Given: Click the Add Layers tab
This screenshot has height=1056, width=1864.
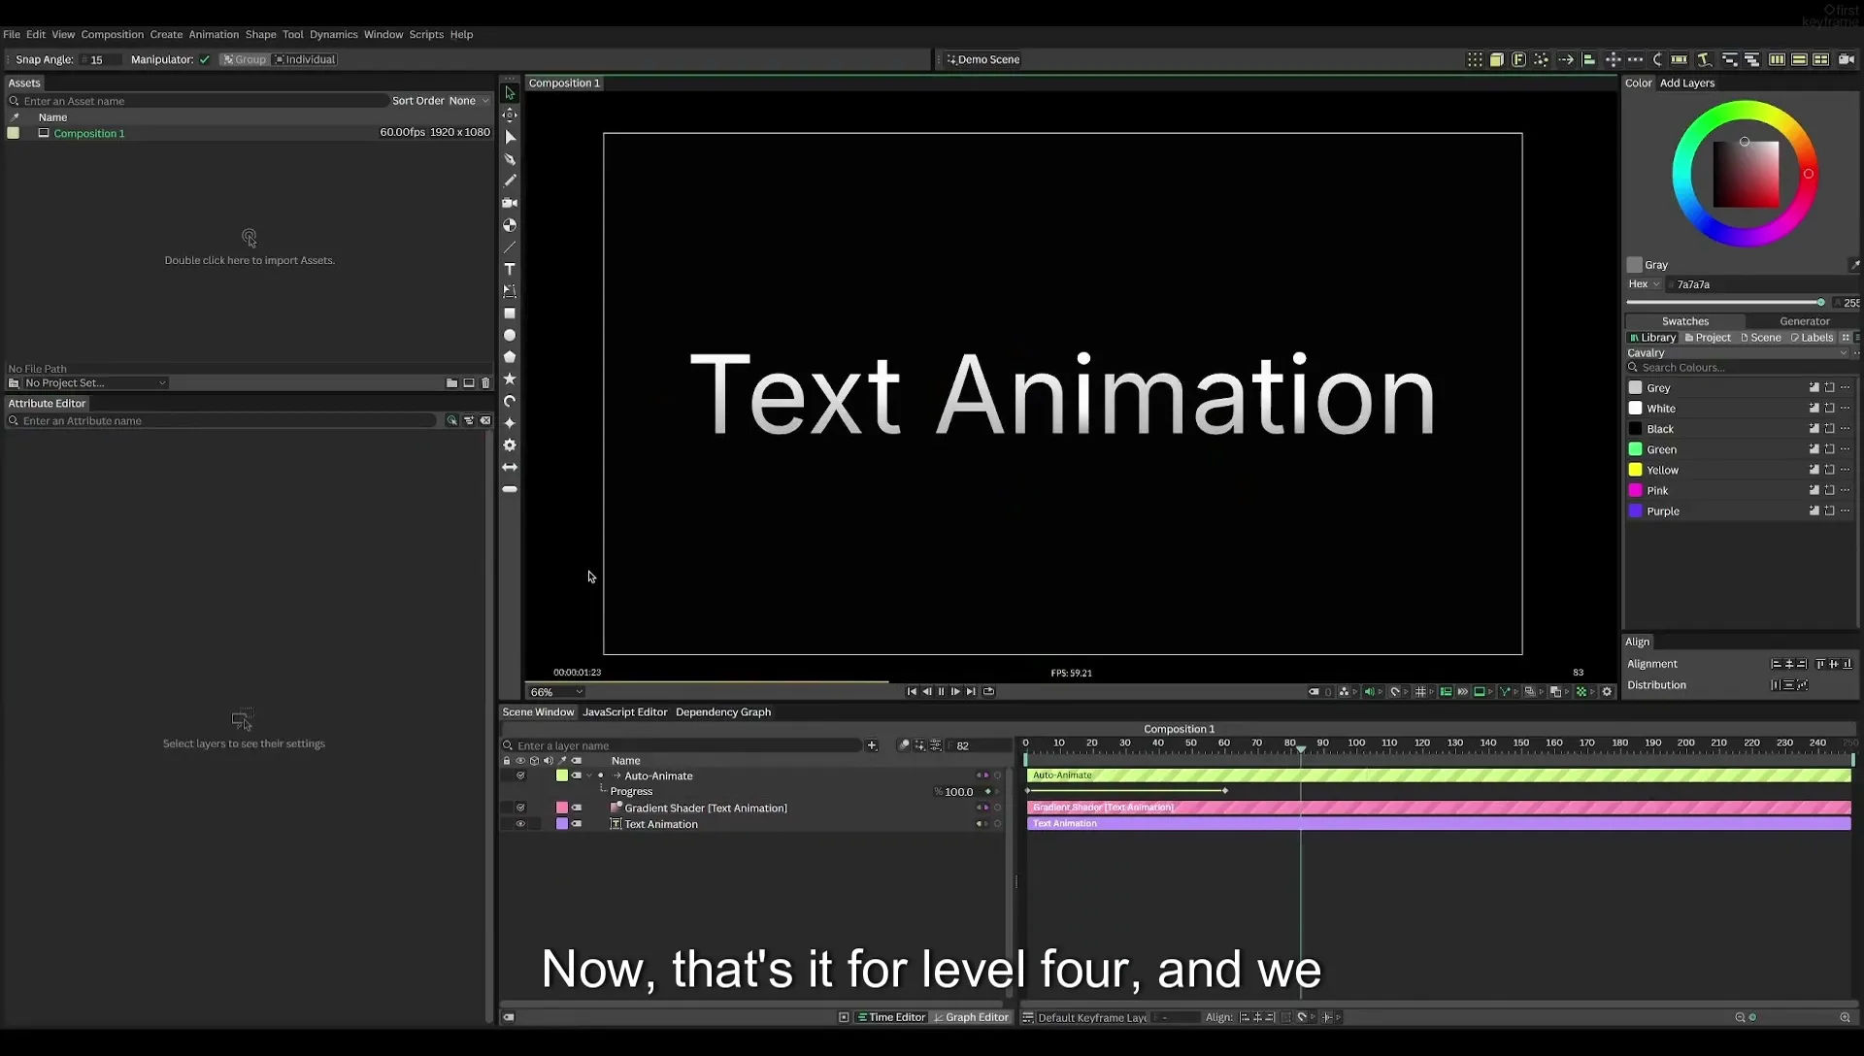Looking at the screenshot, I should pos(1687,83).
